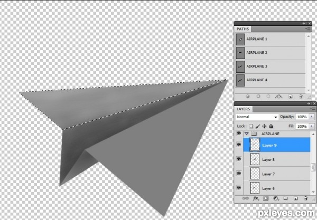This screenshot has width=317, height=220.
Task: Click Layers panel scrollbar handle
Action: [313, 167]
